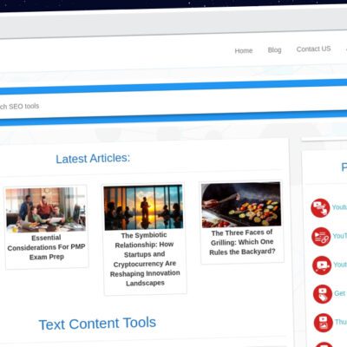Open The Three Faces of Grilling link
Viewport: 347px width, 347px height.
242,242
